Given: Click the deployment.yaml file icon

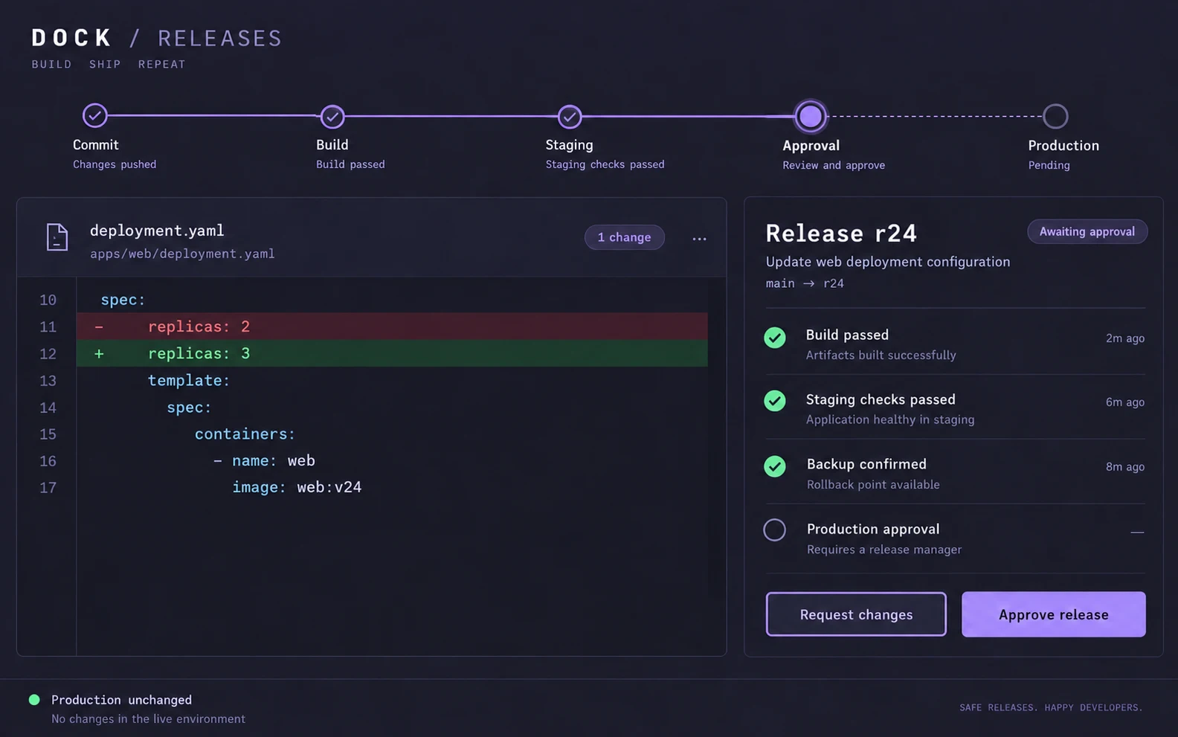Looking at the screenshot, I should (x=57, y=237).
